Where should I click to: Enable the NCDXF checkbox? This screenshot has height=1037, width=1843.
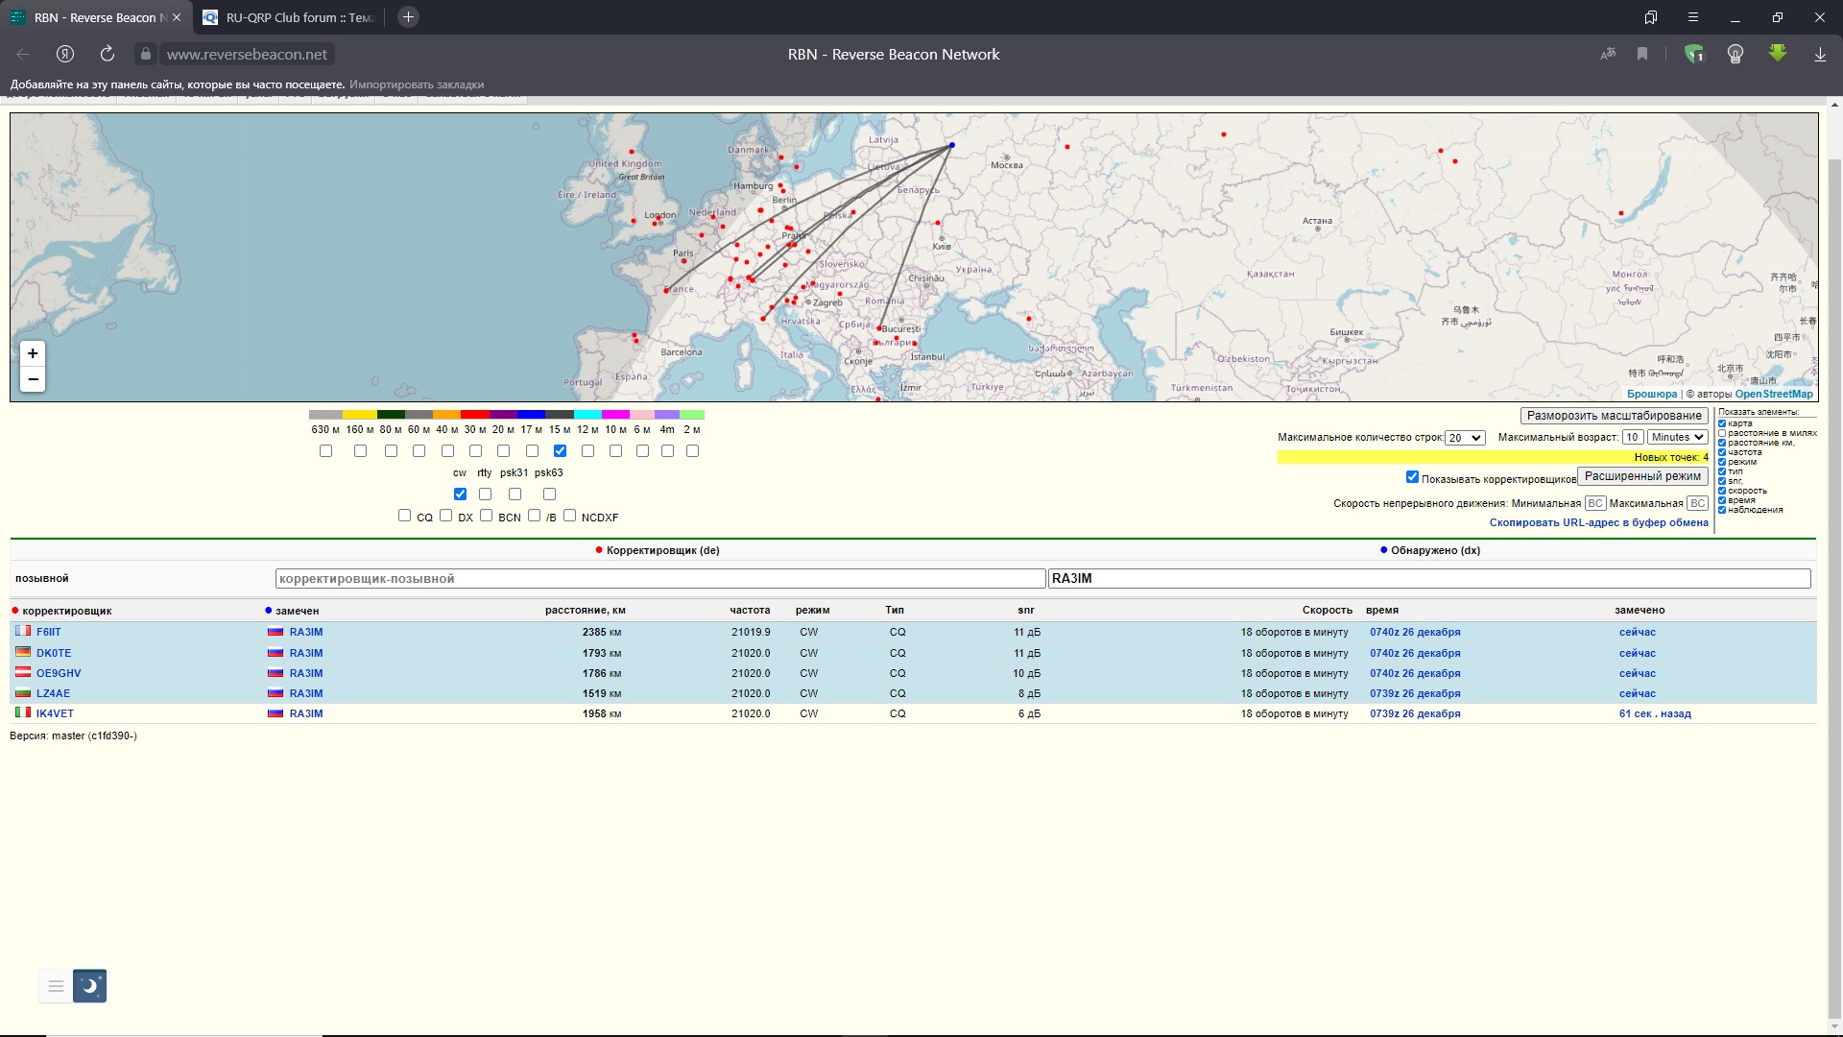pyautogui.click(x=569, y=516)
